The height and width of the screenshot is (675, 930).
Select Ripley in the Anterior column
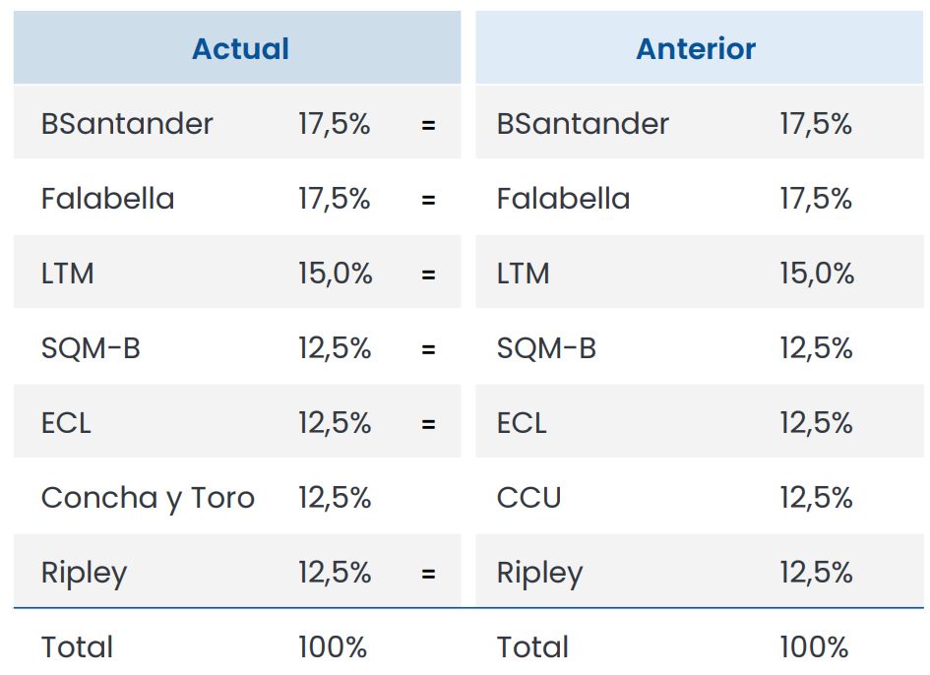point(539,573)
